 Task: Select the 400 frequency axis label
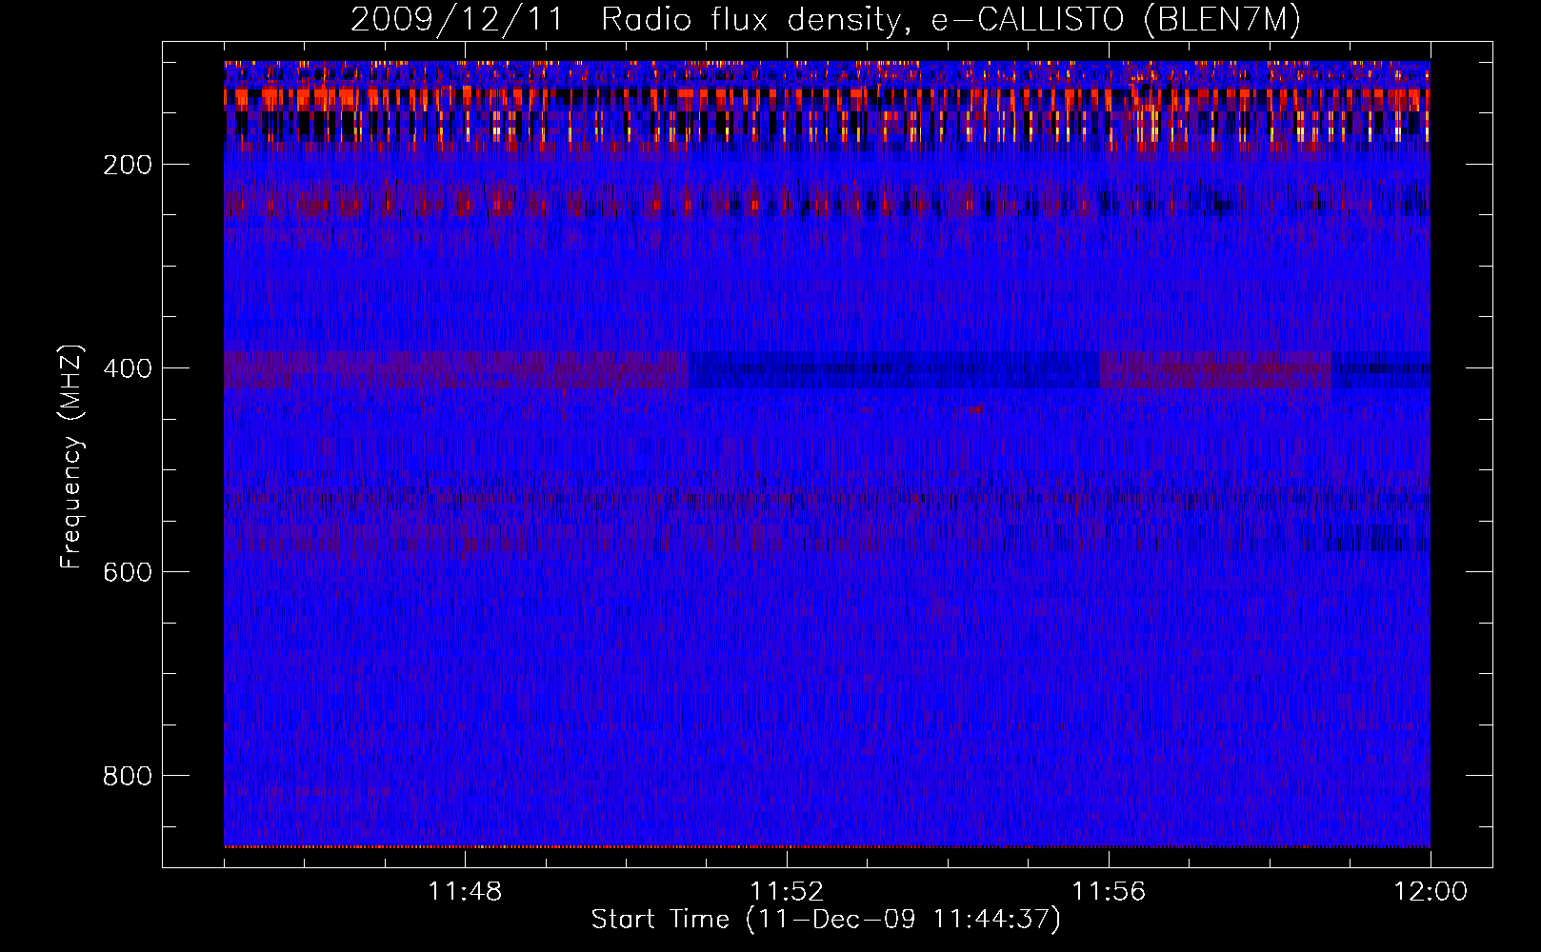[128, 368]
